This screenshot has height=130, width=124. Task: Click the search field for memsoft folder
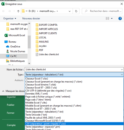[102, 11]
